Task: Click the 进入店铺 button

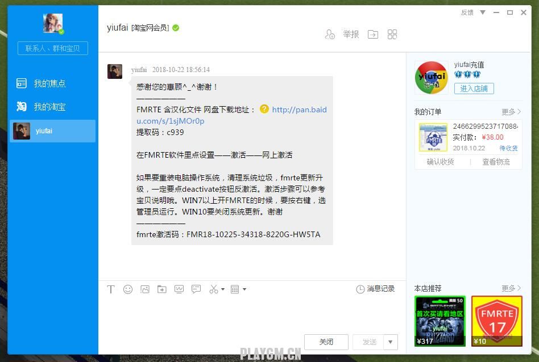Action: tap(474, 89)
